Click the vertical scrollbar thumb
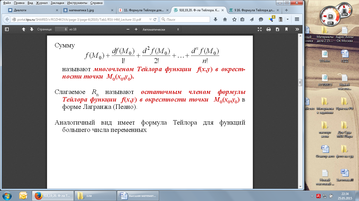 [x=300, y=82]
